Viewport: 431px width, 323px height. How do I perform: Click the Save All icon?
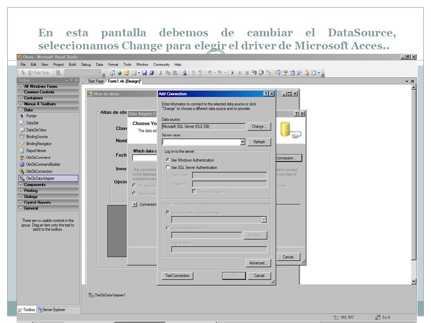click(x=151, y=73)
